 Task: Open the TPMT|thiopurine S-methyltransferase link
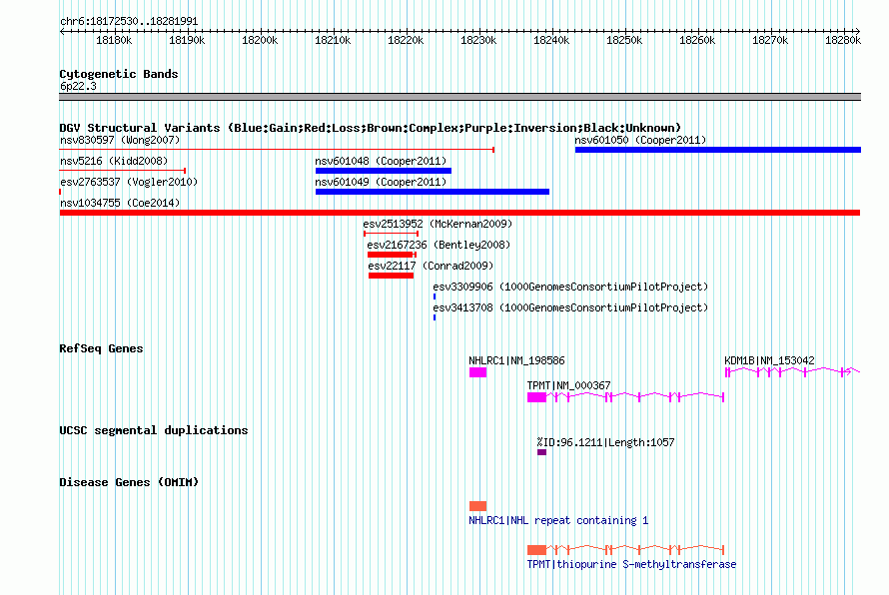[631, 564]
